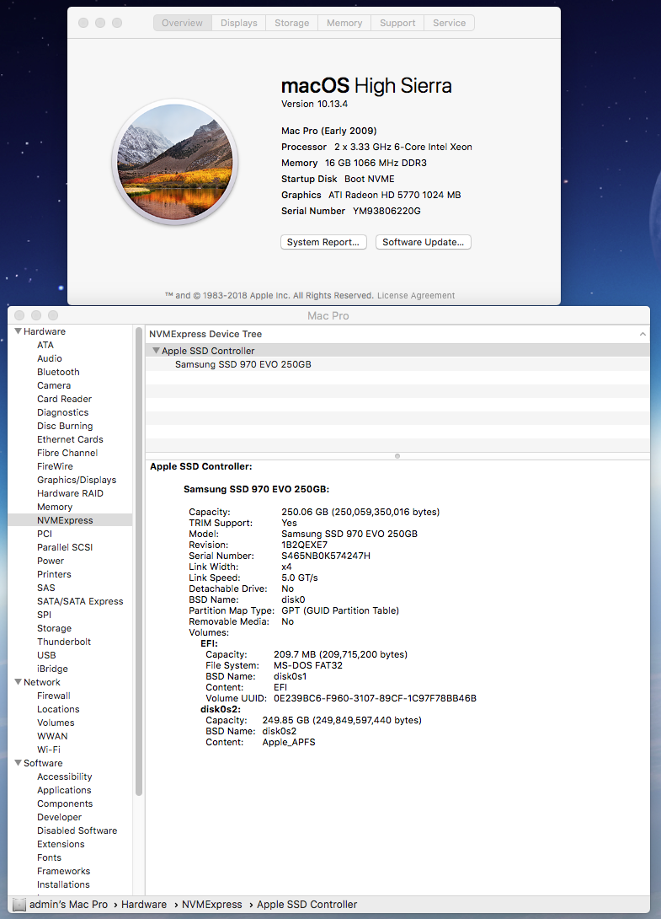
Task: Click the Mac icon in the path bar
Action: (19, 905)
